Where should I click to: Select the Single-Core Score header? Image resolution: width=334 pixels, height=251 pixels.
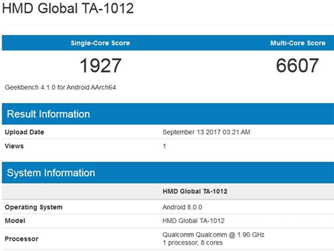[x=100, y=43]
